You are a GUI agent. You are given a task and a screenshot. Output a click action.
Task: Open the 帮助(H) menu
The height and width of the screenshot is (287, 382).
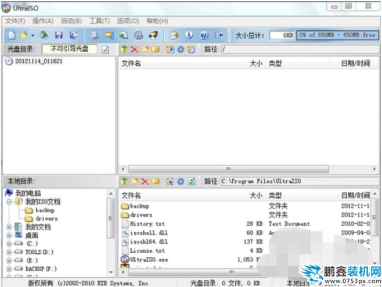(157, 21)
